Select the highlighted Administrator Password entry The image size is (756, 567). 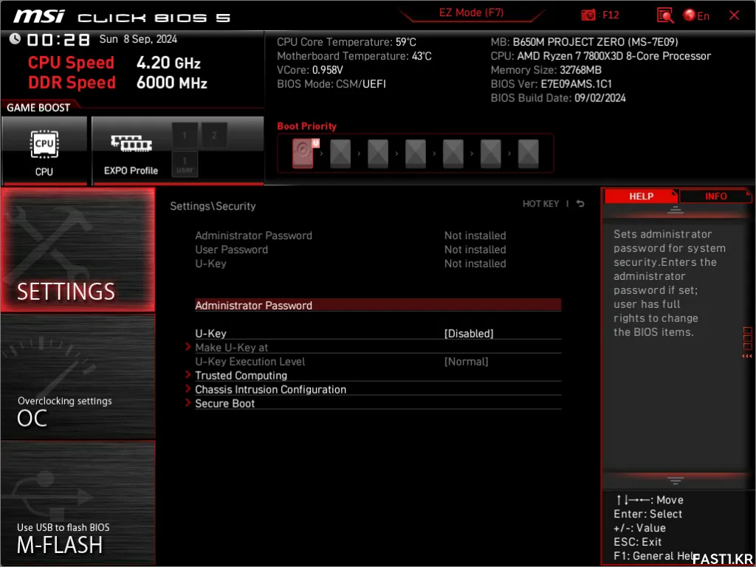pyautogui.click(x=378, y=305)
